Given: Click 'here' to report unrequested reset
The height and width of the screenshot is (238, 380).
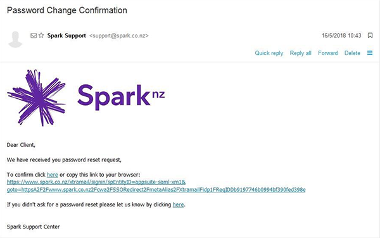Looking at the screenshot, I should (178, 204).
